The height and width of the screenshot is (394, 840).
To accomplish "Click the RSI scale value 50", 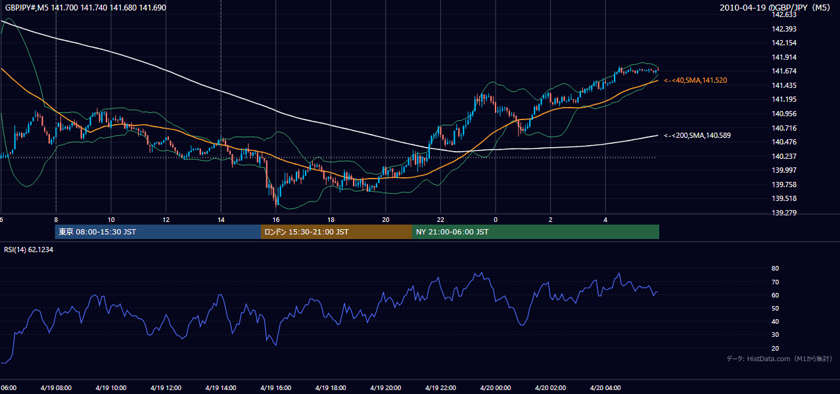I will (x=775, y=308).
